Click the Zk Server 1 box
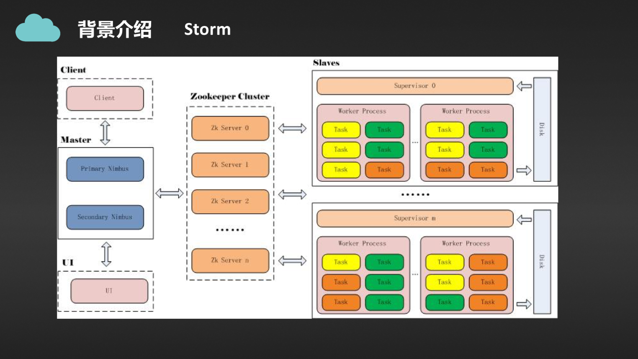 pos(230,165)
